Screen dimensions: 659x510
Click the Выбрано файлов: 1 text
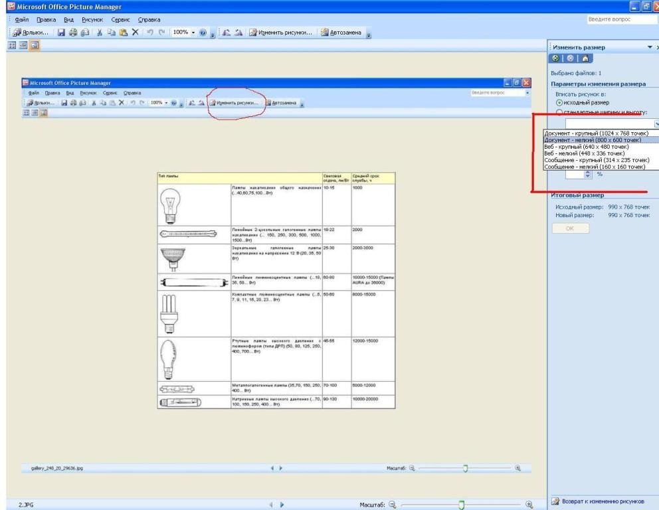tap(576, 73)
